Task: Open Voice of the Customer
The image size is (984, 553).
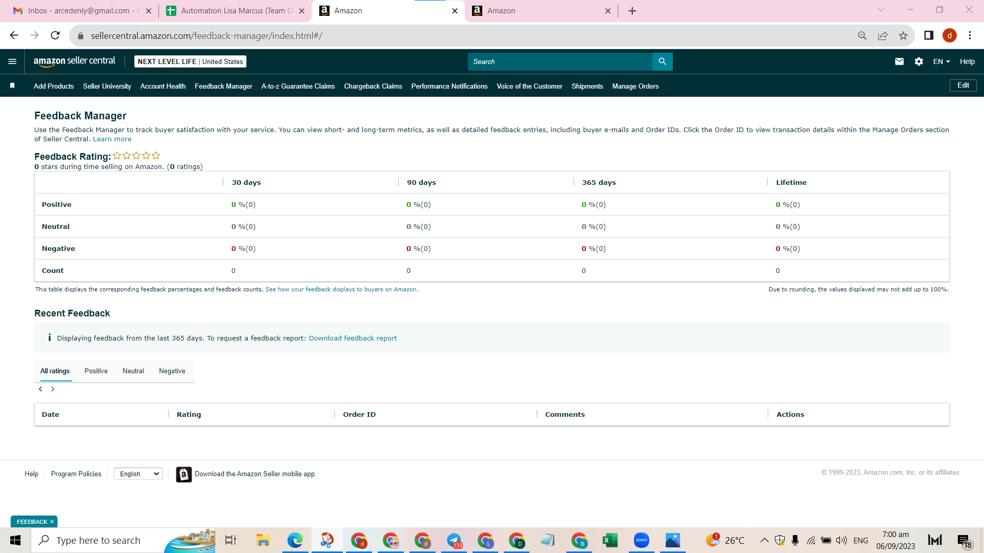Action: [529, 86]
